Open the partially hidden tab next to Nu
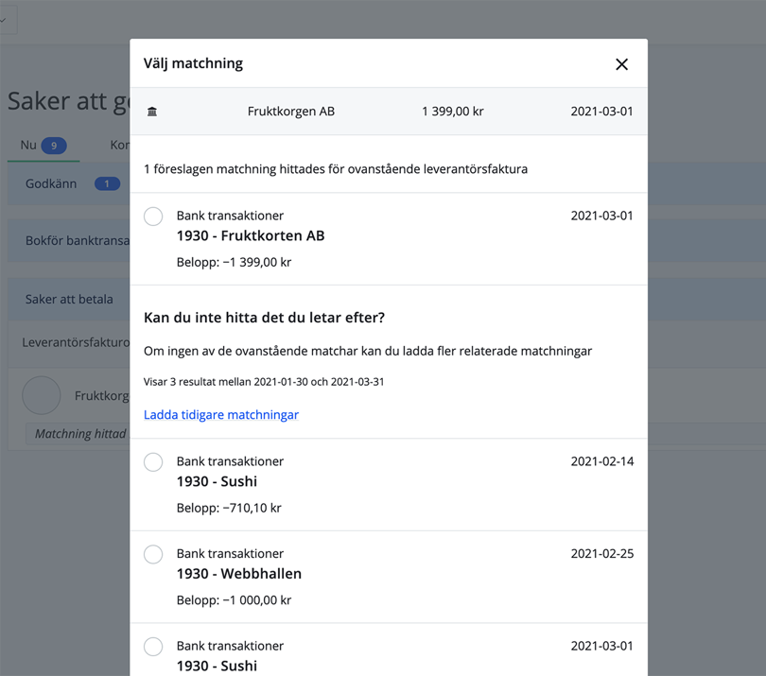766x676 pixels. coord(119,145)
